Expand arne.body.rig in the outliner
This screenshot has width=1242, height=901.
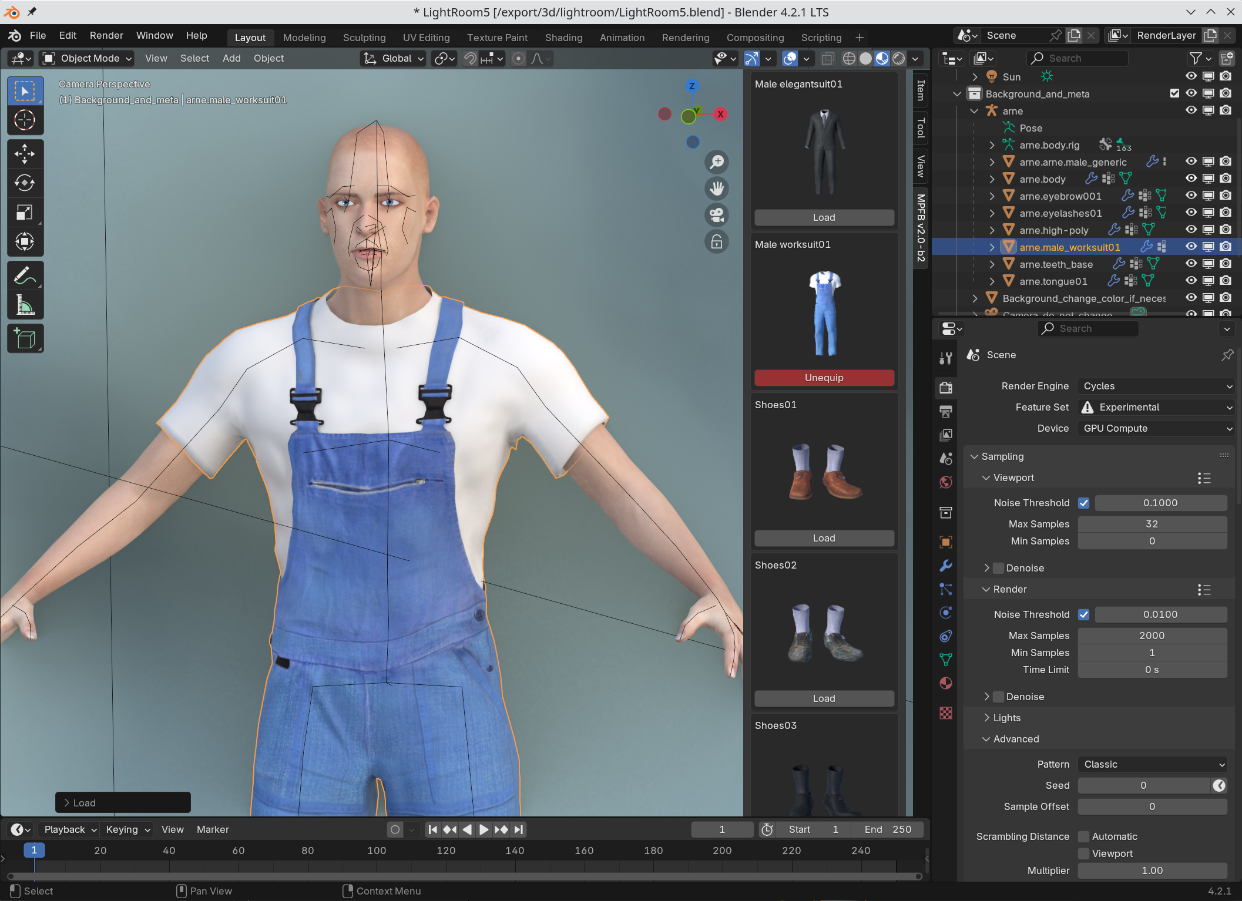pos(992,145)
